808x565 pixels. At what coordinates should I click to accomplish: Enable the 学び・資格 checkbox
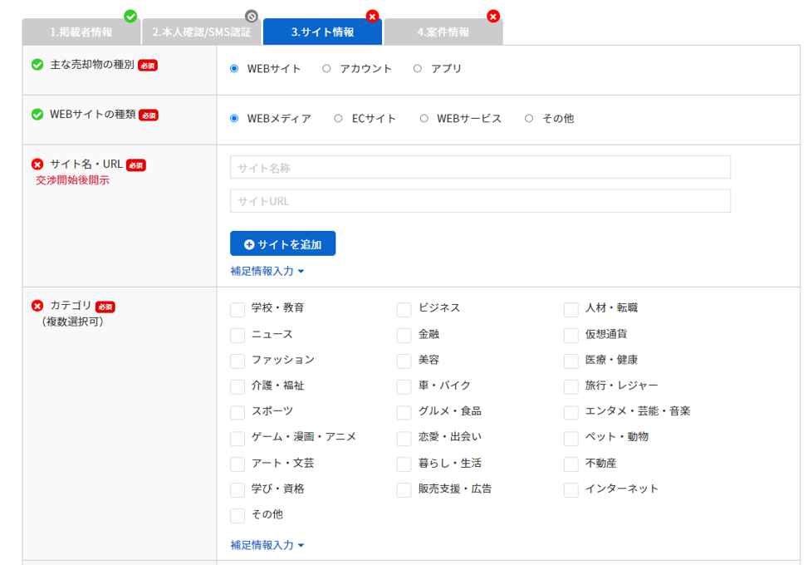238,490
